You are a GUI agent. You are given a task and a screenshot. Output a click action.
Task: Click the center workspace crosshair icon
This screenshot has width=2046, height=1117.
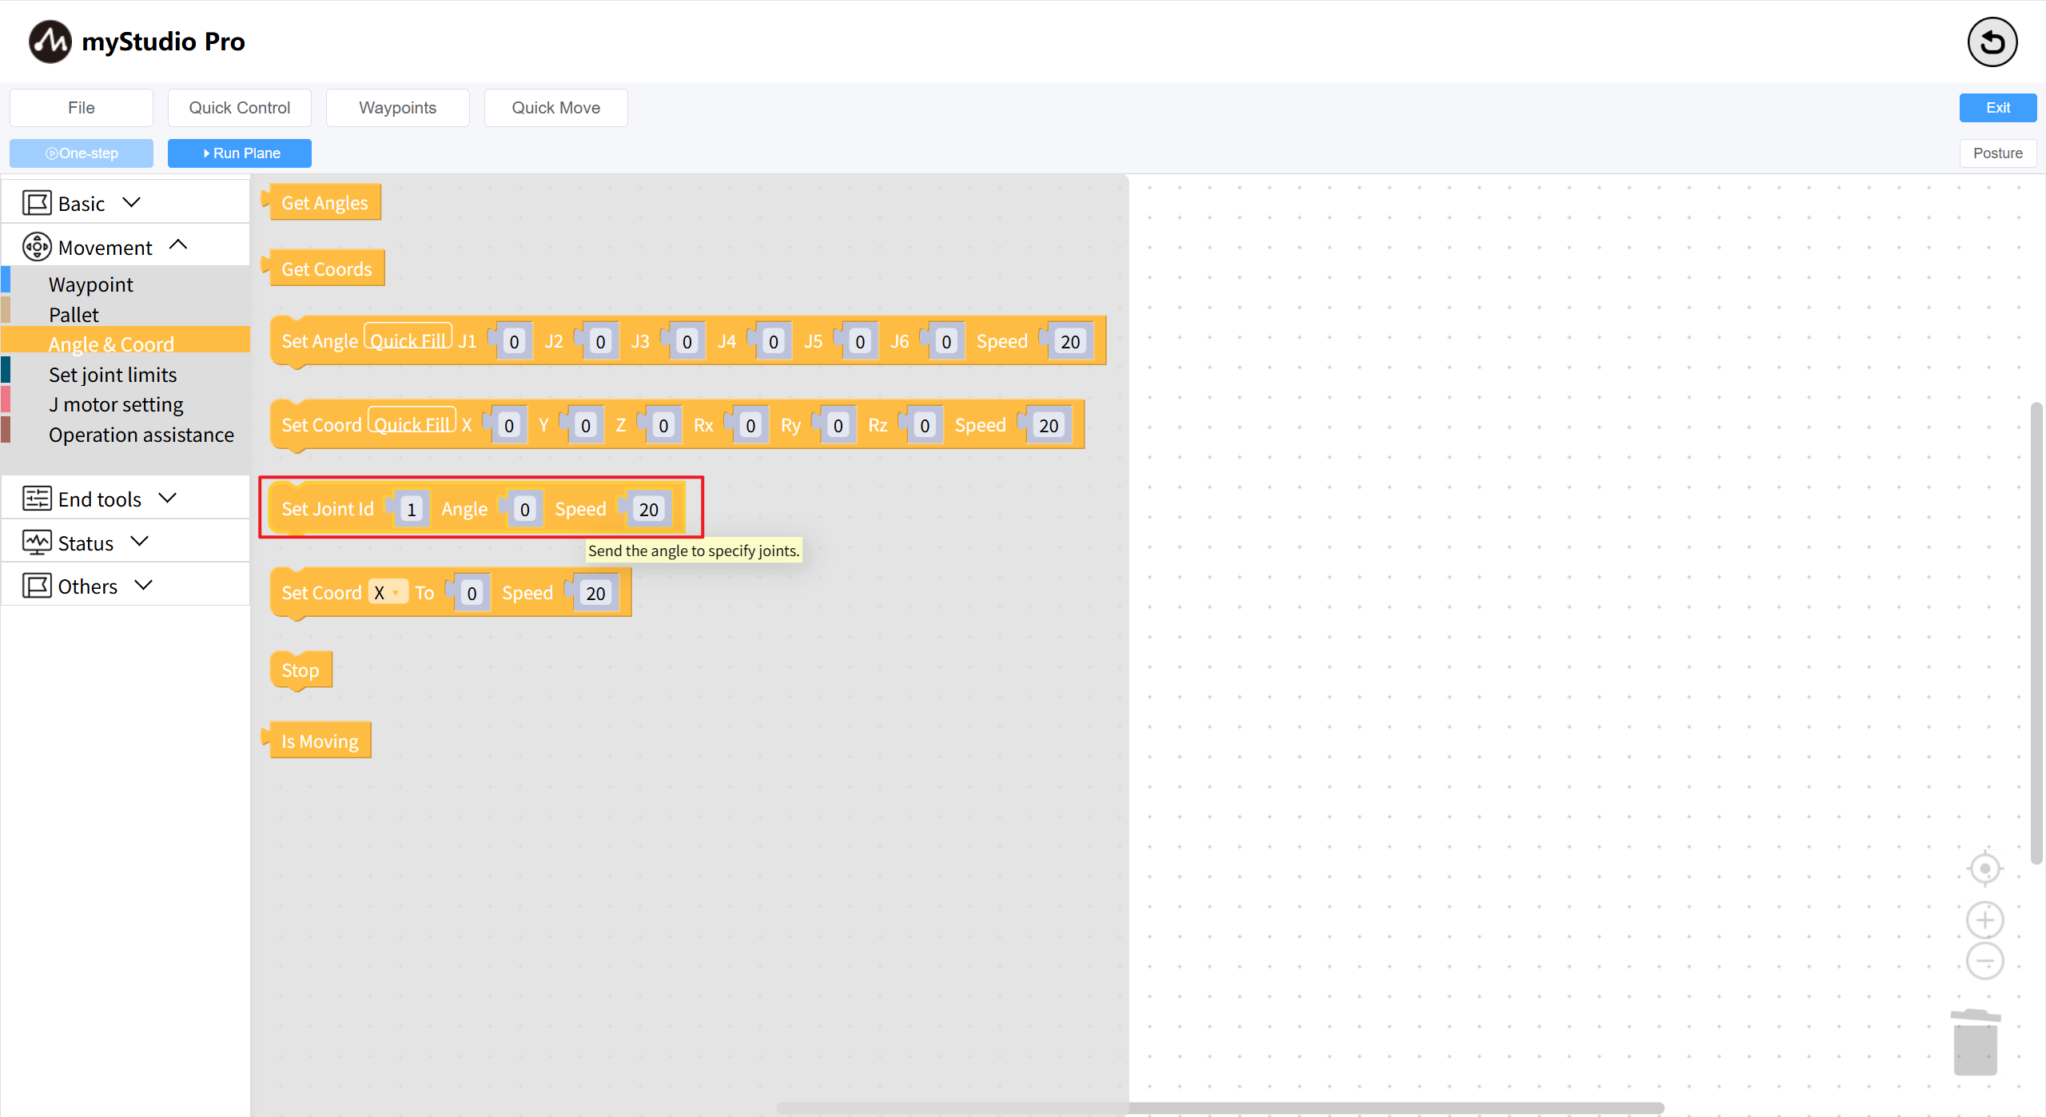pyautogui.click(x=1984, y=869)
